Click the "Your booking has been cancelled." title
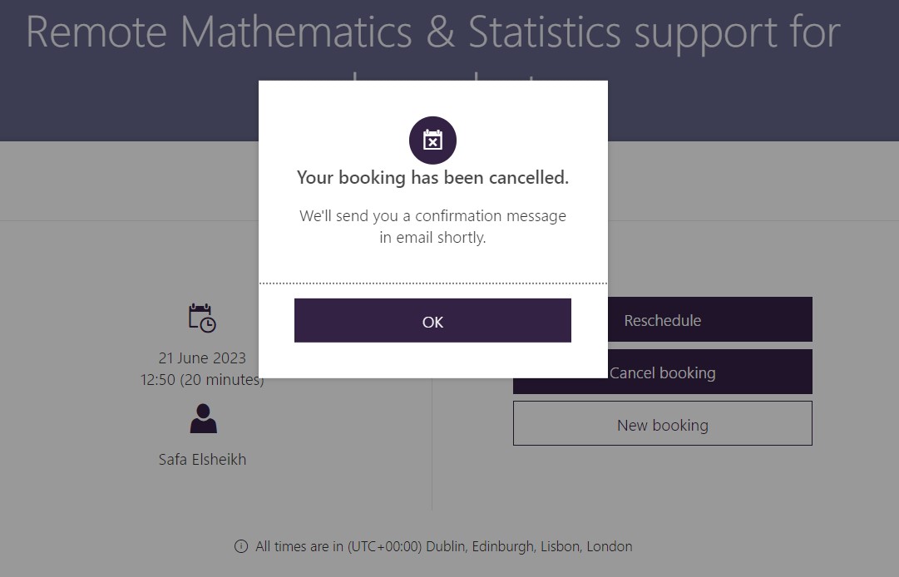Screen dimensions: 899x577 432,177
